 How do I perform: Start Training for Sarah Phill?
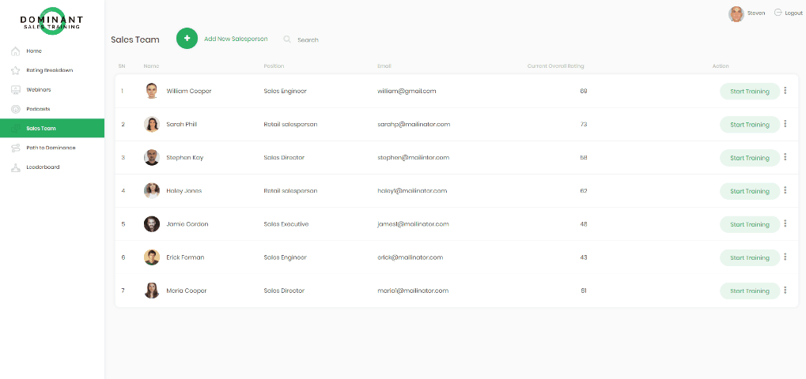[750, 125]
